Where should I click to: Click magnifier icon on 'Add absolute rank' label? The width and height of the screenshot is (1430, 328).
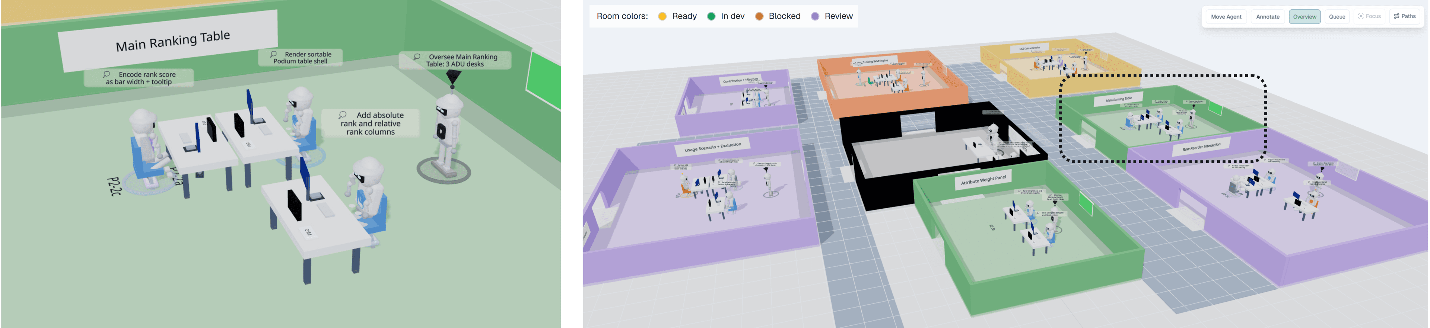pyautogui.click(x=343, y=115)
